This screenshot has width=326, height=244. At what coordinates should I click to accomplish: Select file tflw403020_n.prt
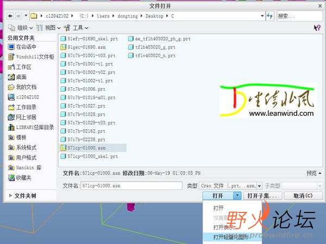pos(152,55)
